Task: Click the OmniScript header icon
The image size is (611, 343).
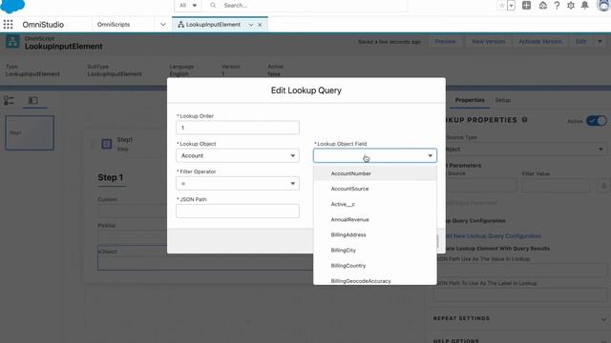Action: [12, 42]
